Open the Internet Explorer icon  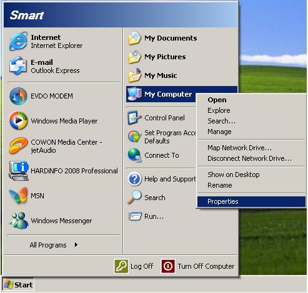click(18, 41)
